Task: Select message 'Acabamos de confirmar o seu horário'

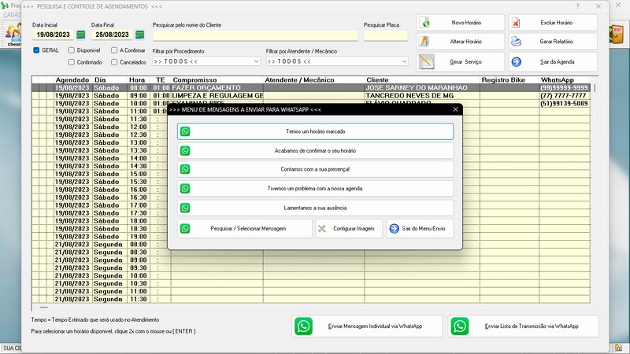Action: coord(316,151)
